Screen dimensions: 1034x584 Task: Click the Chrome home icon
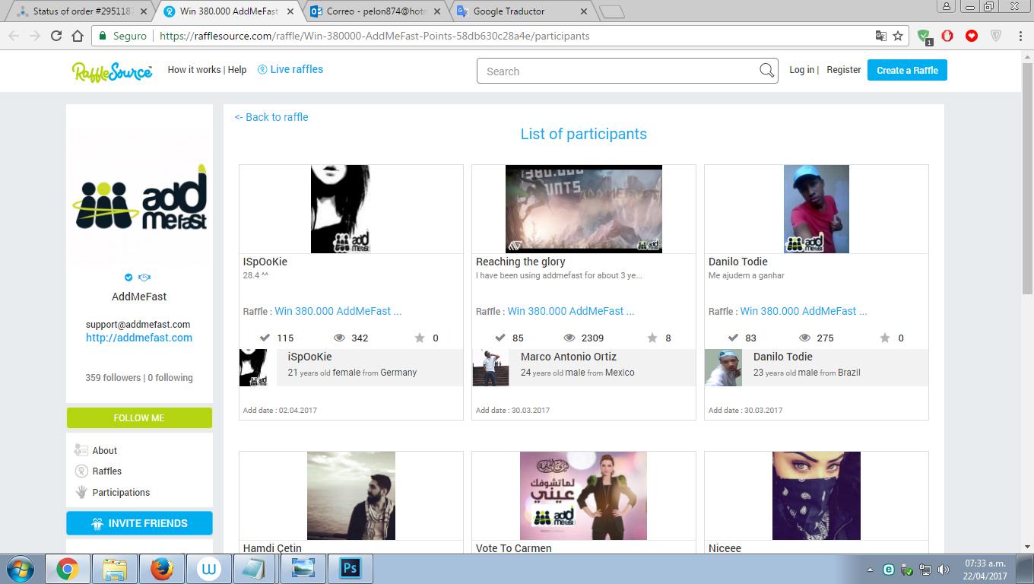pos(77,36)
